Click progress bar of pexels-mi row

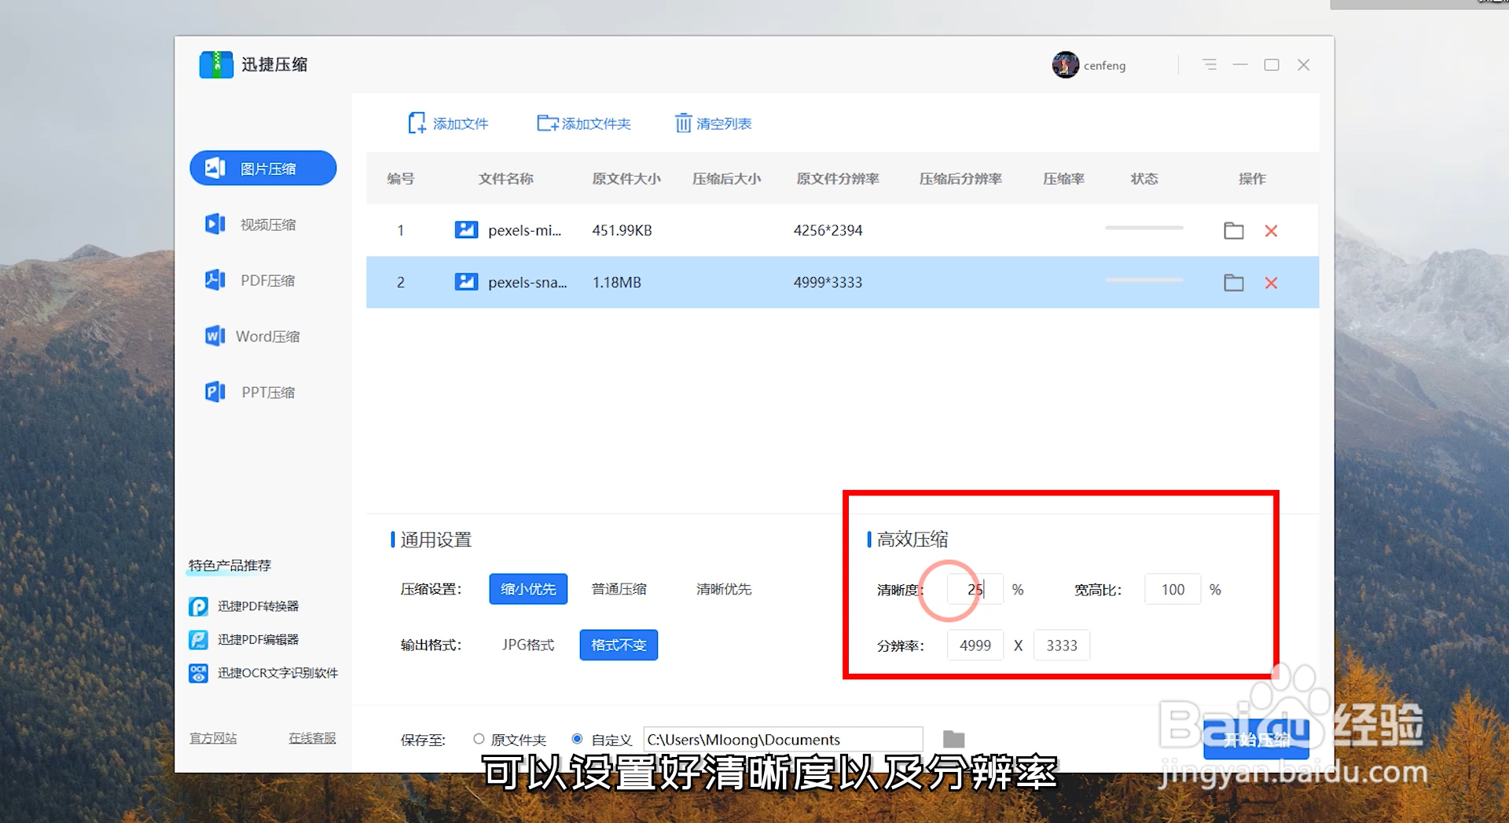coord(1144,228)
